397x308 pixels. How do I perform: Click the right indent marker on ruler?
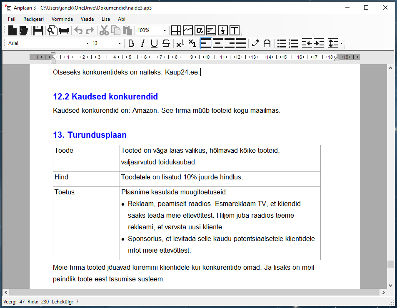(337, 59)
